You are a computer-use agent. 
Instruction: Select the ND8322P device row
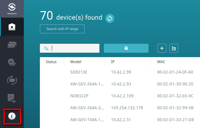(x=119, y=96)
